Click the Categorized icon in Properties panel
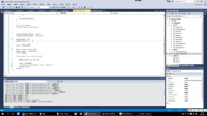The height and width of the screenshot is (116, 207). pos(168,74)
